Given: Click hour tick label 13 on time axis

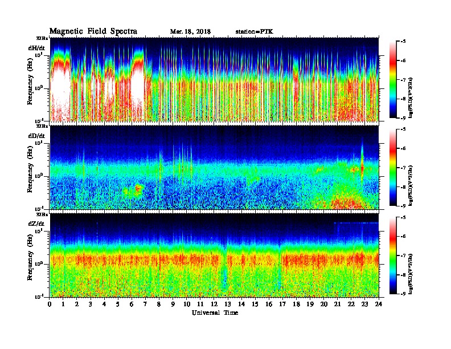Looking at the screenshot, I should click(228, 304).
